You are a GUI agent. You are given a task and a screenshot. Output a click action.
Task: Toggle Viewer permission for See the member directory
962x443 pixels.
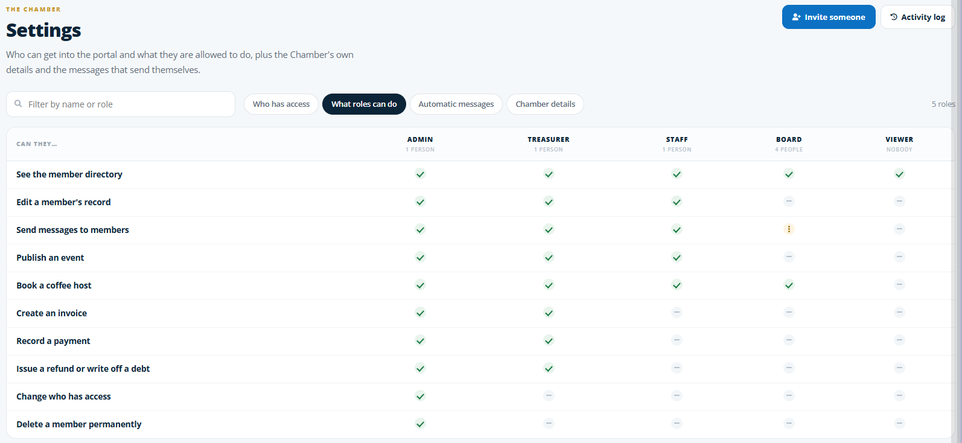pos(899,174)
